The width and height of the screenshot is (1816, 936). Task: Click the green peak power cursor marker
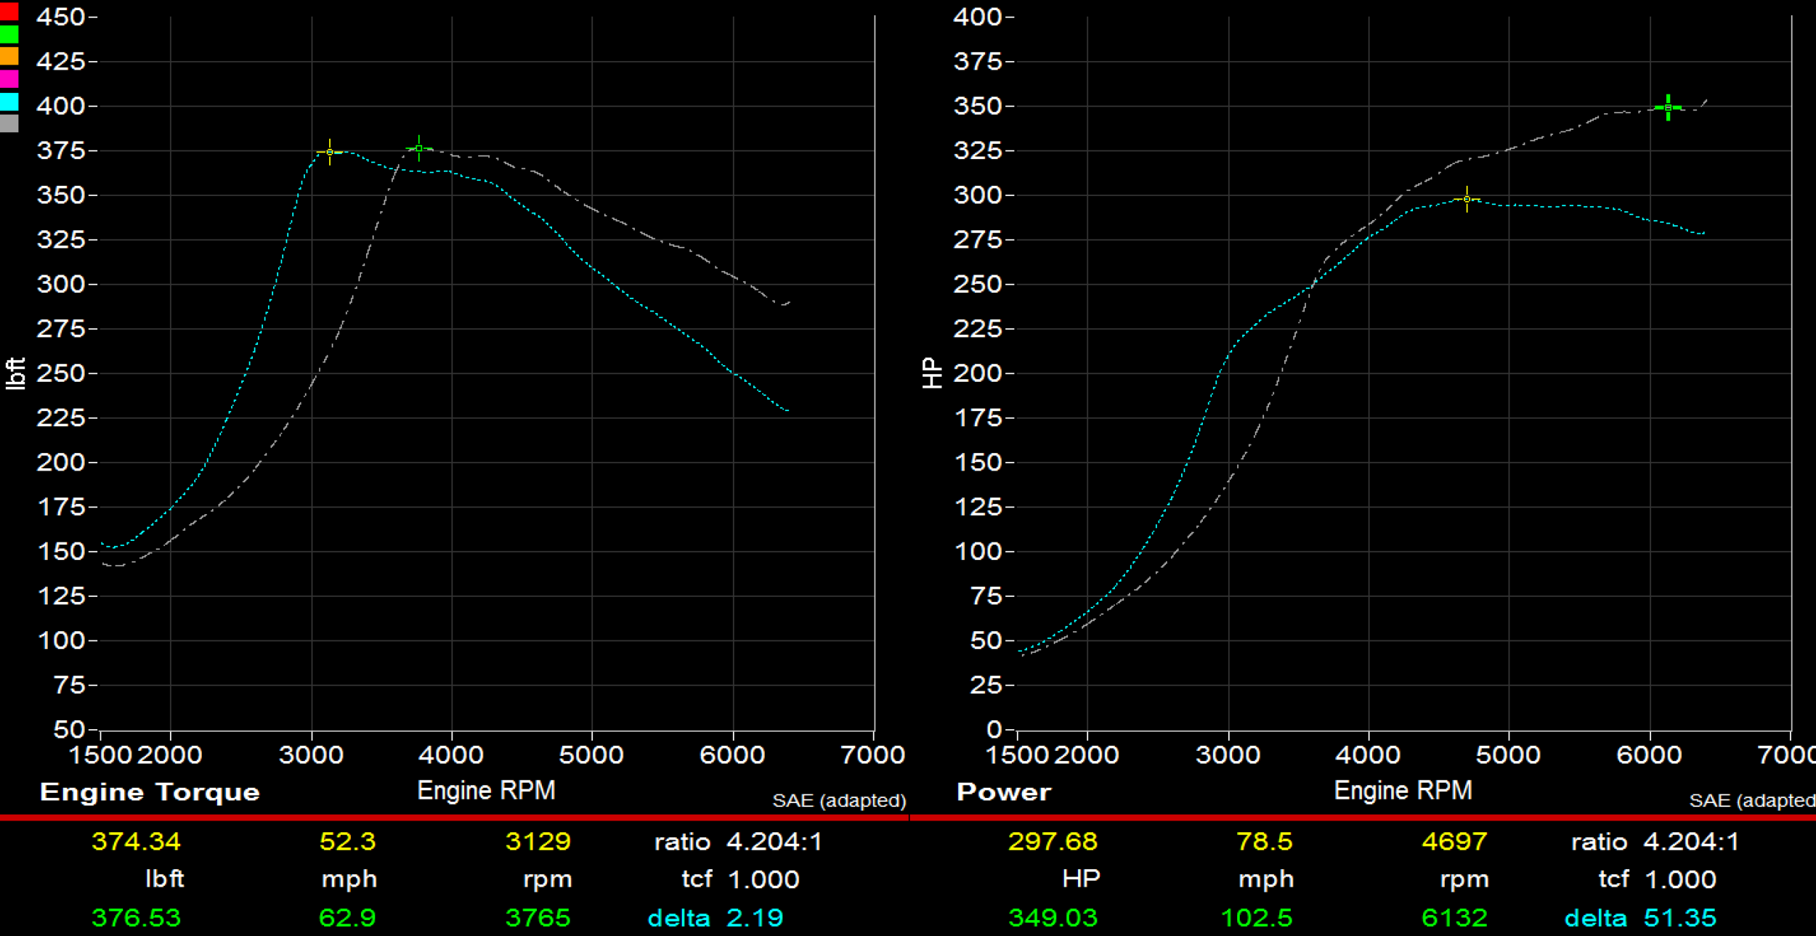pos(1669,107)
